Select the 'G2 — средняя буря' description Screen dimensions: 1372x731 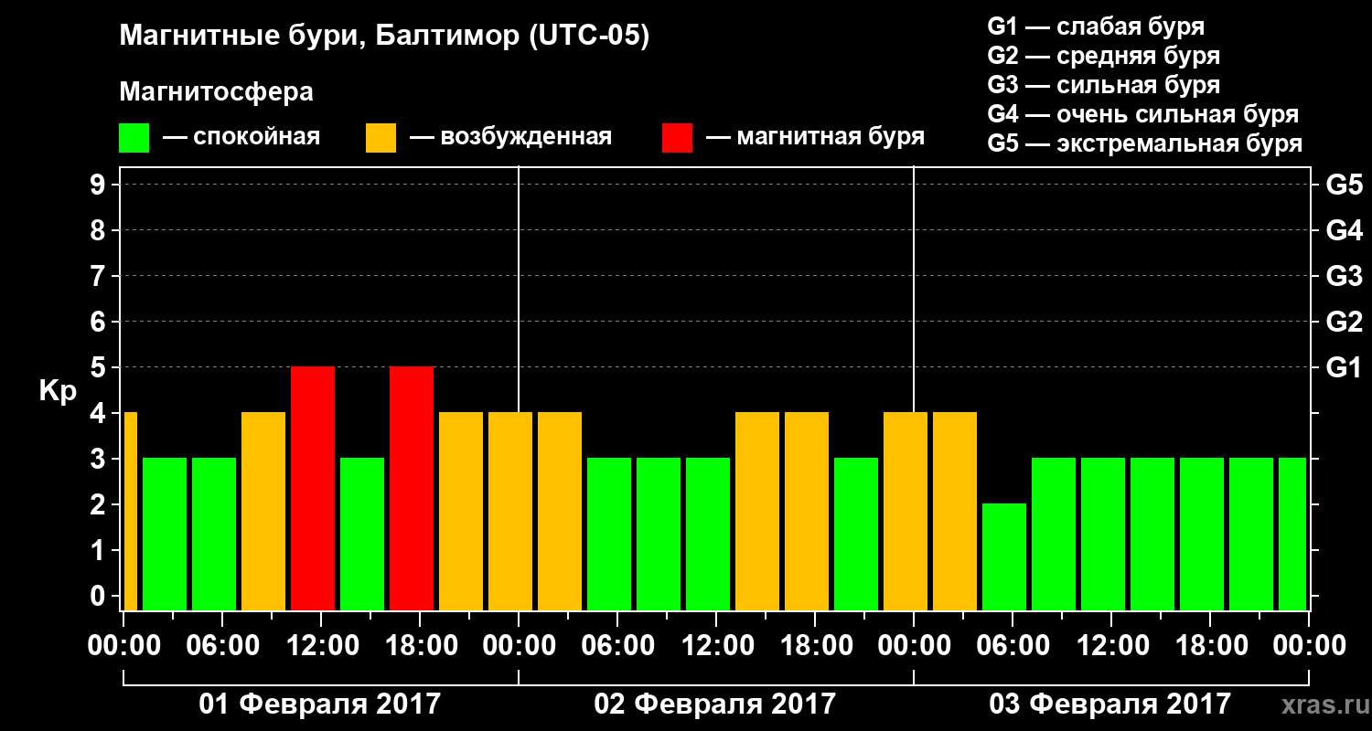pos(1104,56)
